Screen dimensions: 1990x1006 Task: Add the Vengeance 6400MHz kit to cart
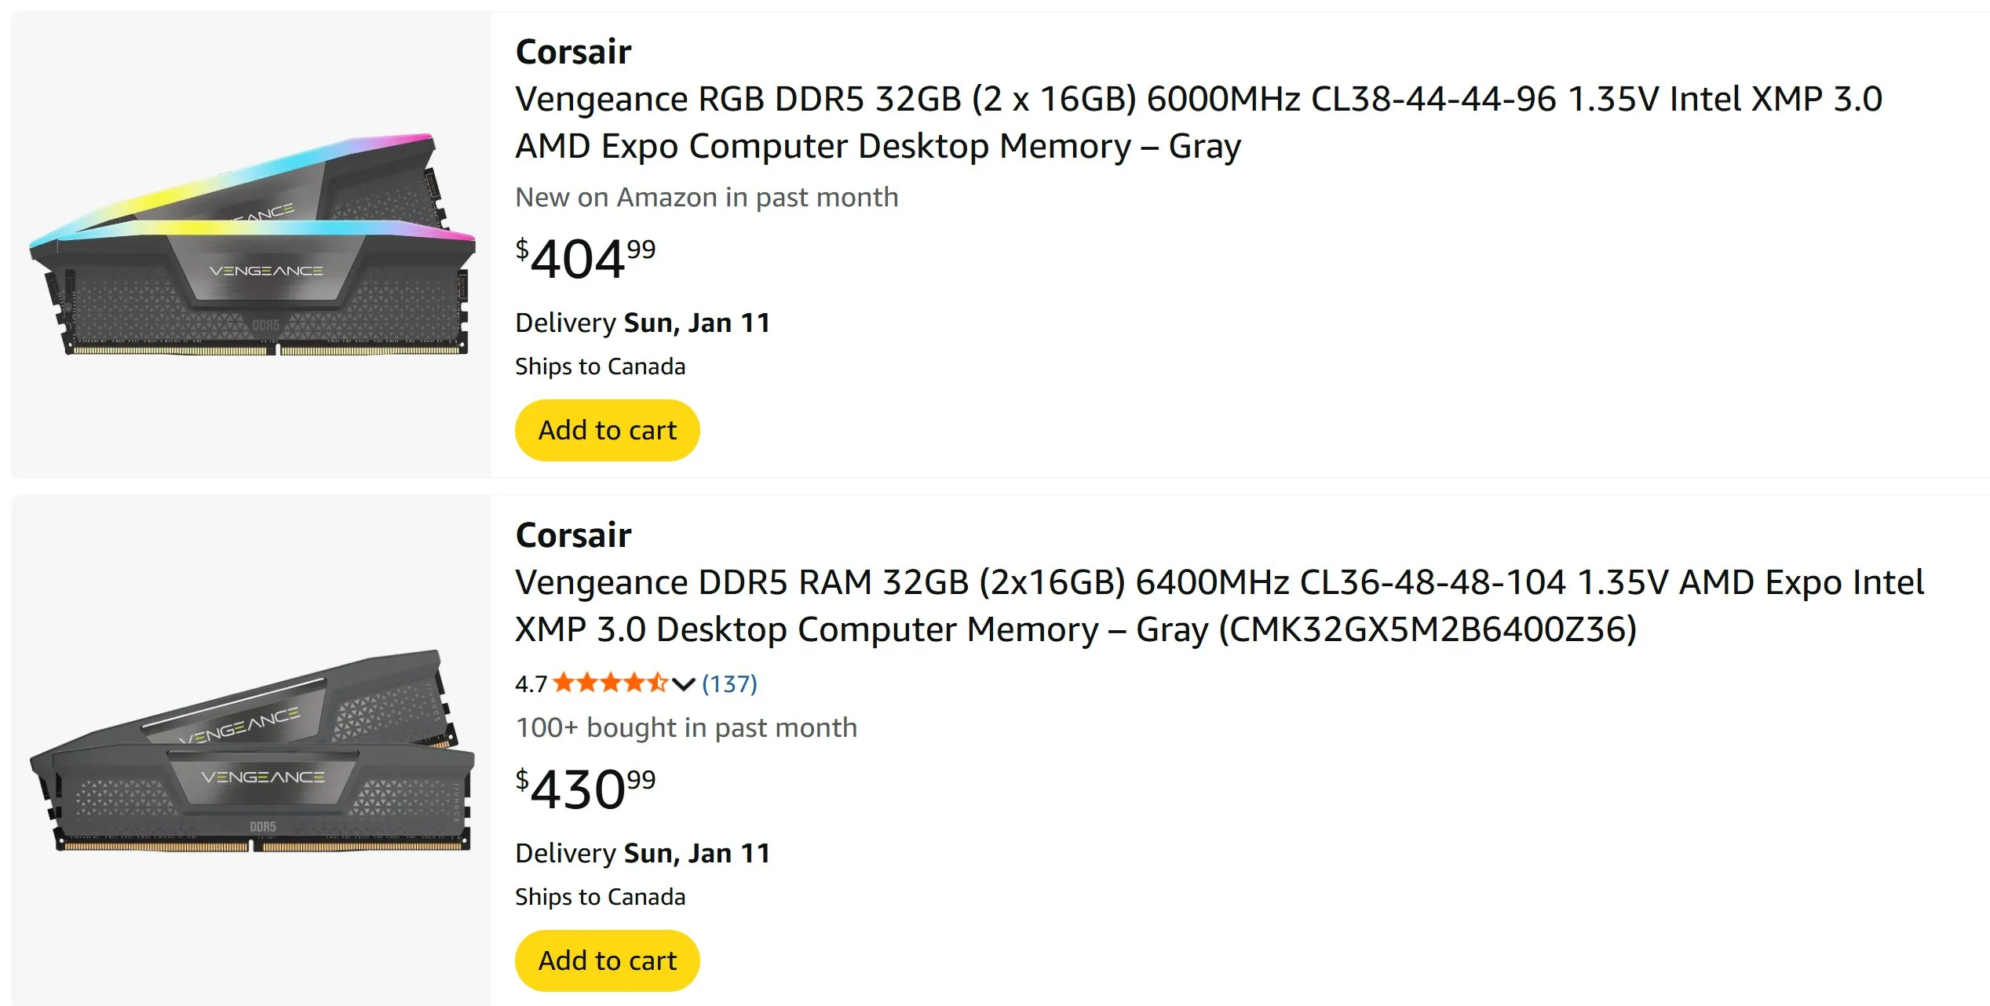(x=607, y=960)
